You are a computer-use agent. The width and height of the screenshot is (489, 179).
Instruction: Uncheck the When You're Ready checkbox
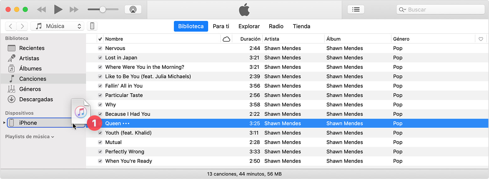[x=100, y=161]
